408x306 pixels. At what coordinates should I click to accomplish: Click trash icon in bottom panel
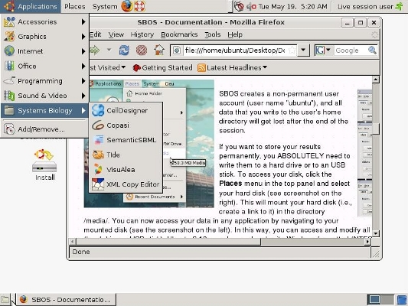click(402, 300)
